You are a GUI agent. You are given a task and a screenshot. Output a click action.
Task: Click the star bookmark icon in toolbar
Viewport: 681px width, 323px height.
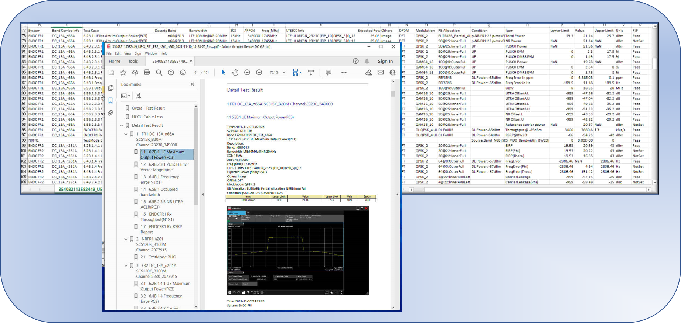coord(123,73)
